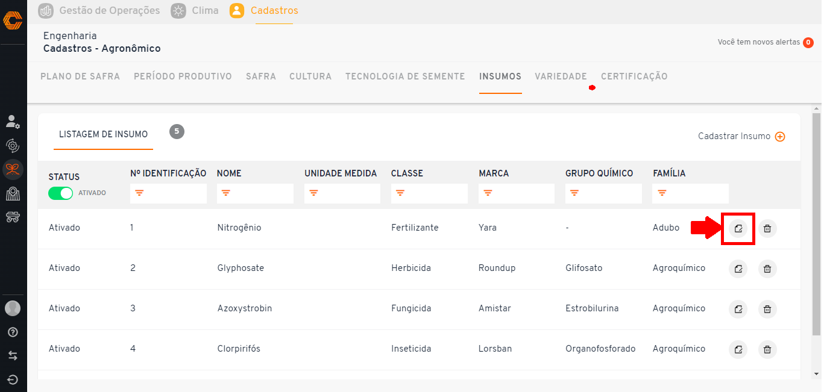
Task: Switch to Plano de Safra tab
Action: click(x=80, y=76)
